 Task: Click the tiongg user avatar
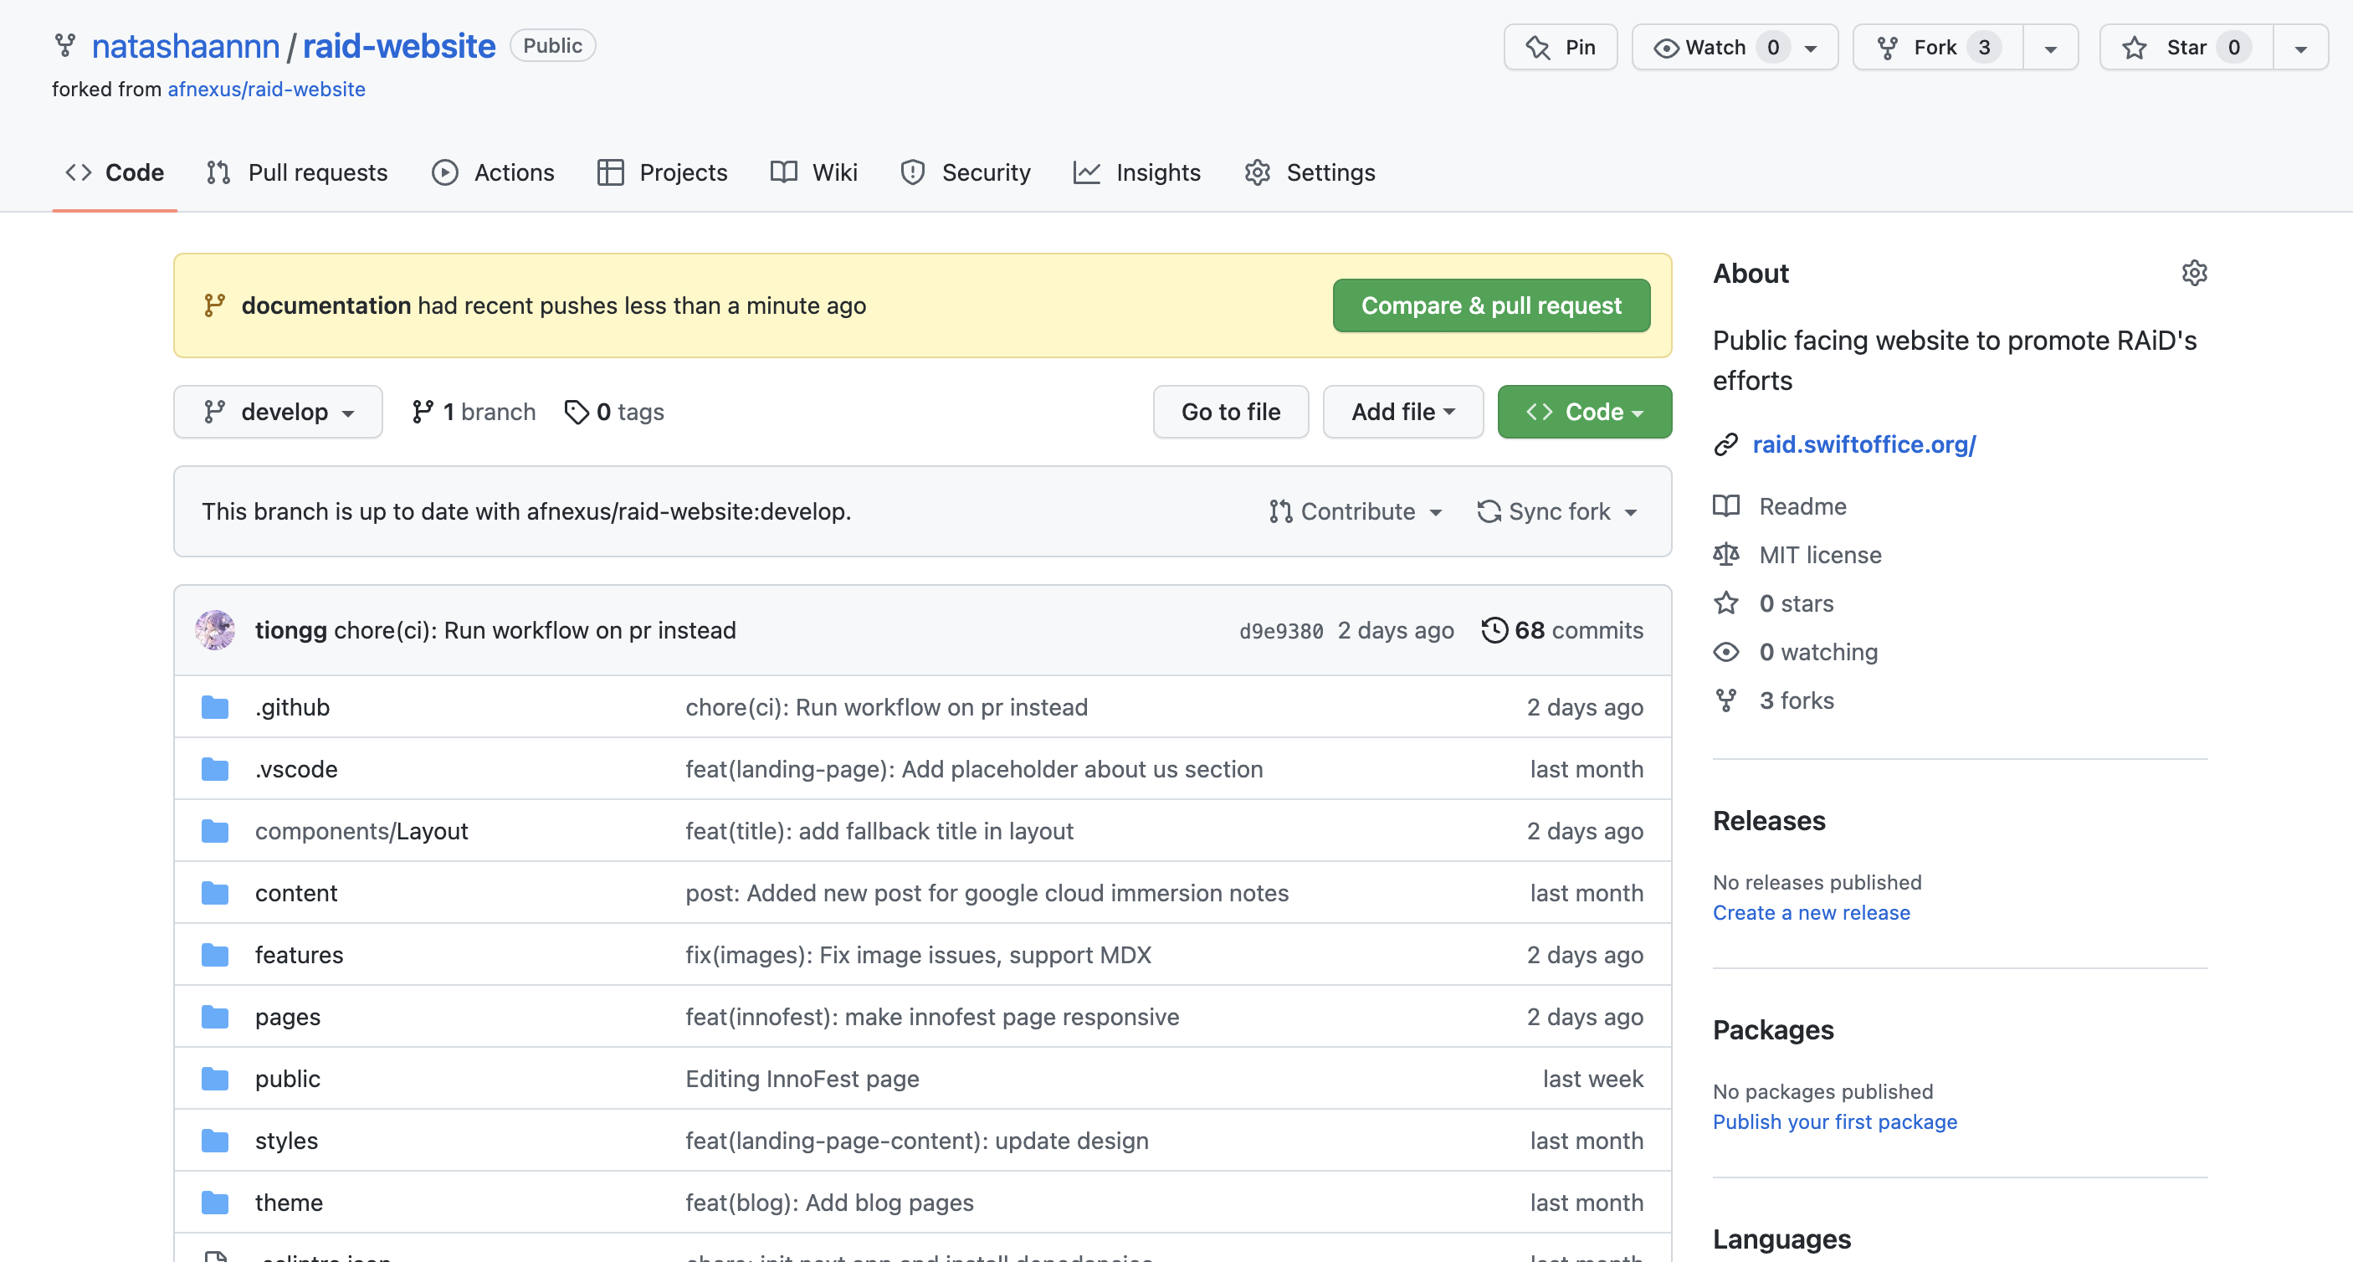click(216, 630)
